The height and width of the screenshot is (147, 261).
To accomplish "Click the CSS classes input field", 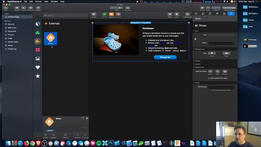I will coord(221,87).
